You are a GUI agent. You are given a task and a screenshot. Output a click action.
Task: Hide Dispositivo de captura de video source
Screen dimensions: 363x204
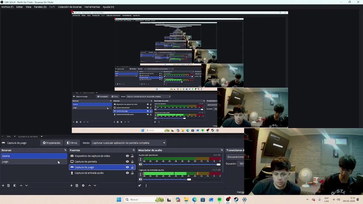pos(127,156)
